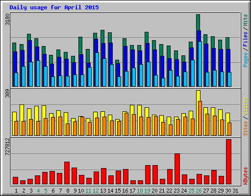Click day label 31 on the x-axis
The width and height of the screenshot is (251, 196).
(235, 191)
